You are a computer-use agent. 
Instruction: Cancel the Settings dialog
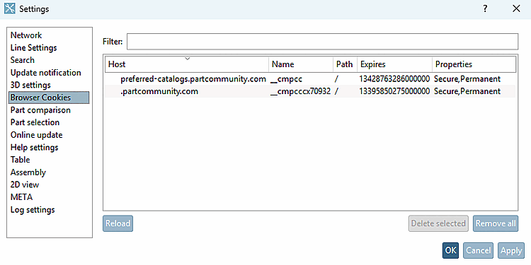point(478,250)
